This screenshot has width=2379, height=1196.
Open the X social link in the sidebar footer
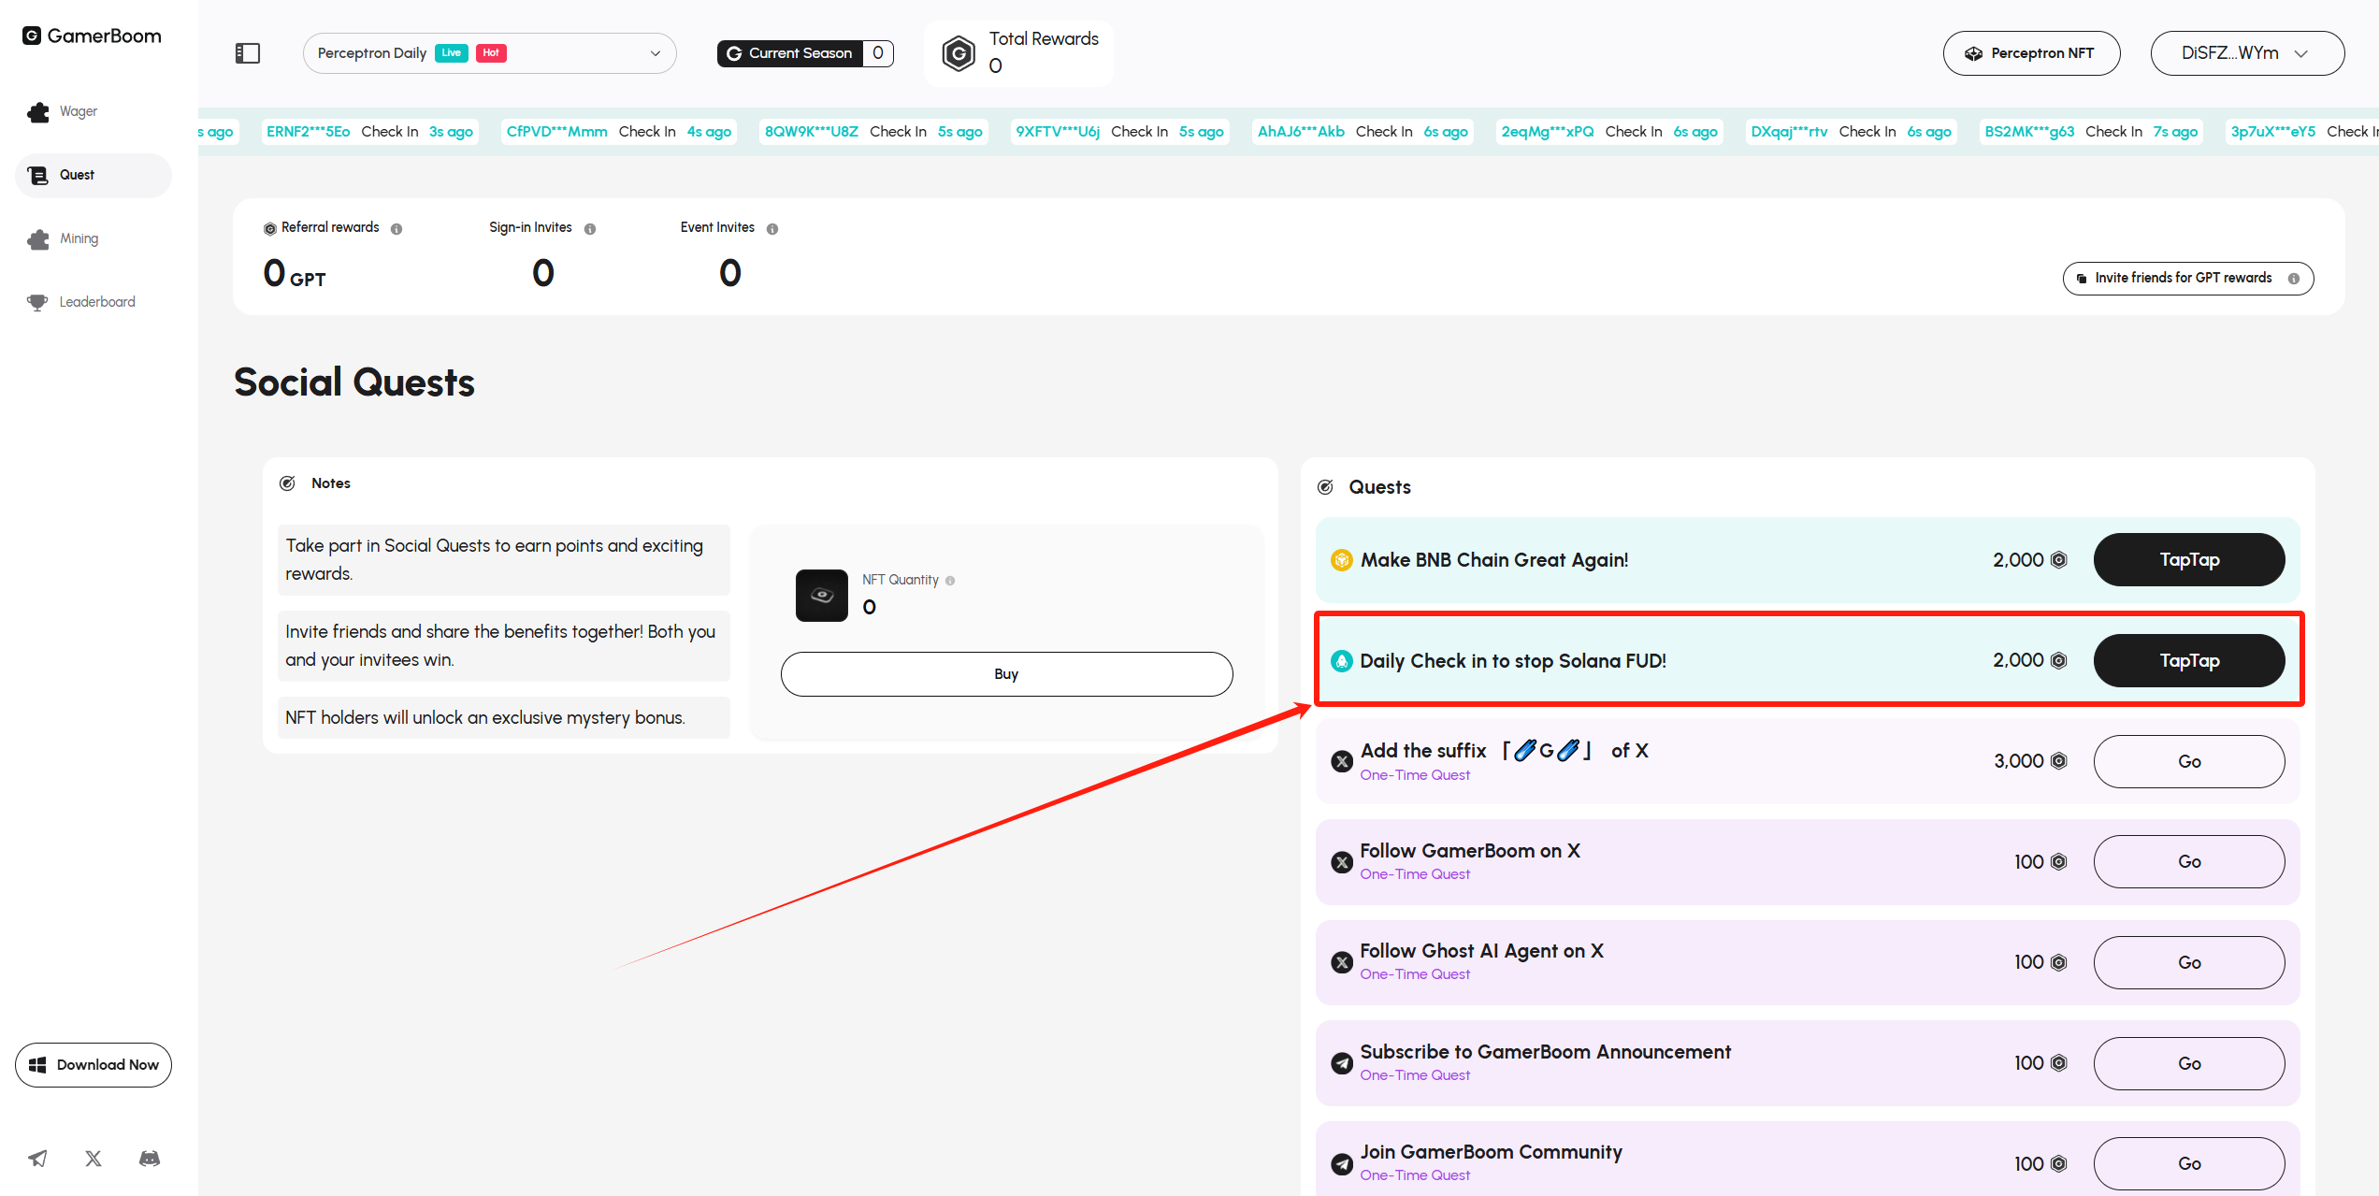tap(94, 1159)
